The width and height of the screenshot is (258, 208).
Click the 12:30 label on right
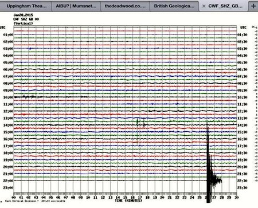click(243, 111)
